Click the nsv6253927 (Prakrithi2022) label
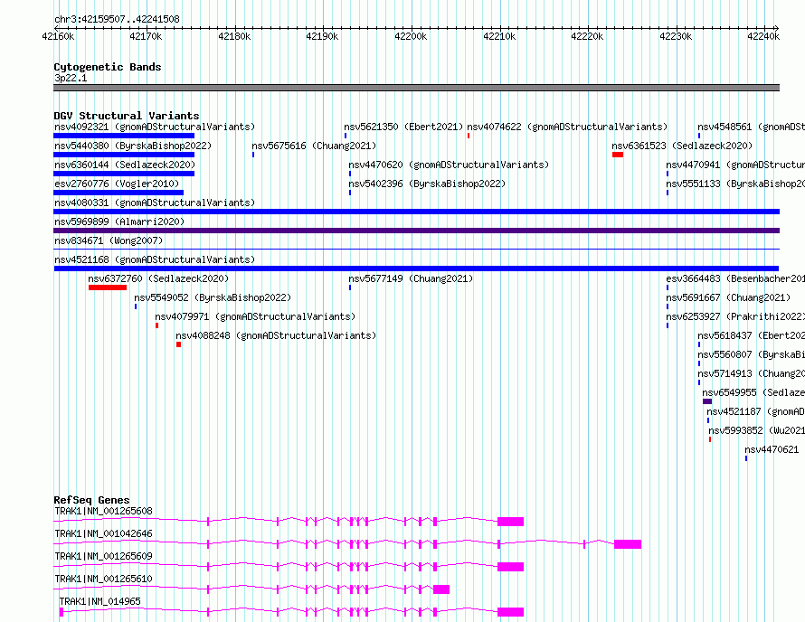805x622 pixels. (x=735, y=316)
